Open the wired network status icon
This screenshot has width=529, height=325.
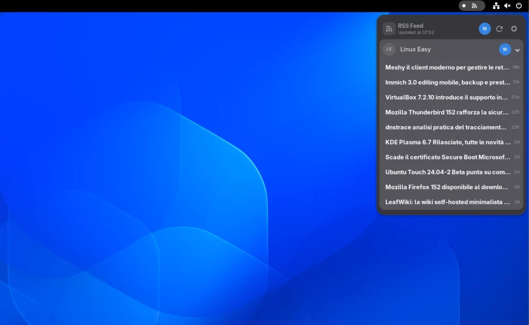pos(496,6)
